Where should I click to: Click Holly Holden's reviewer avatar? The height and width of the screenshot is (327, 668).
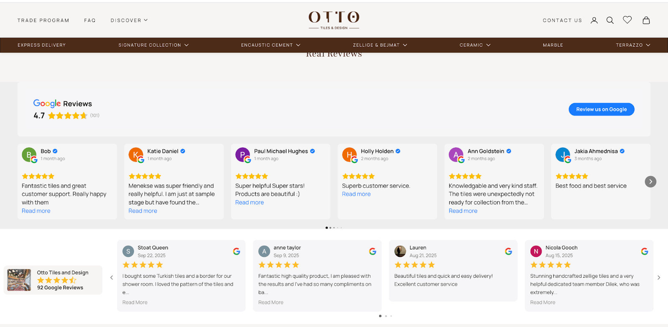tap(349, 155)
